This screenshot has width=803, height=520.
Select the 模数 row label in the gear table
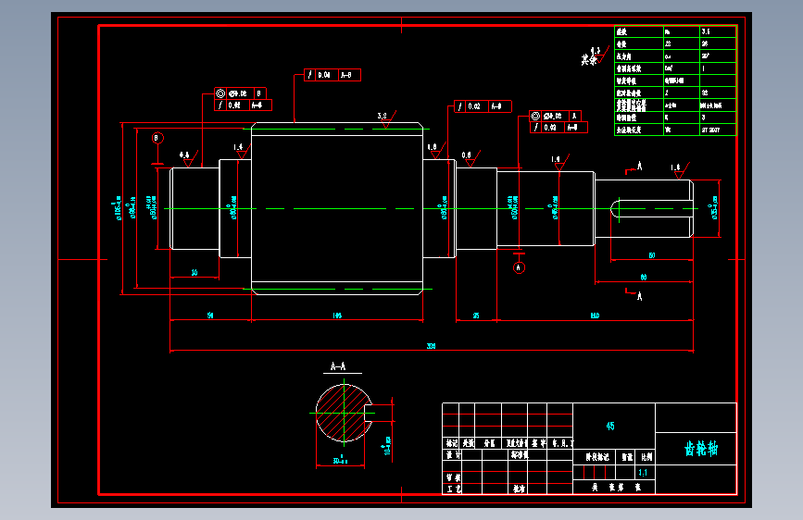coord(621,31)
